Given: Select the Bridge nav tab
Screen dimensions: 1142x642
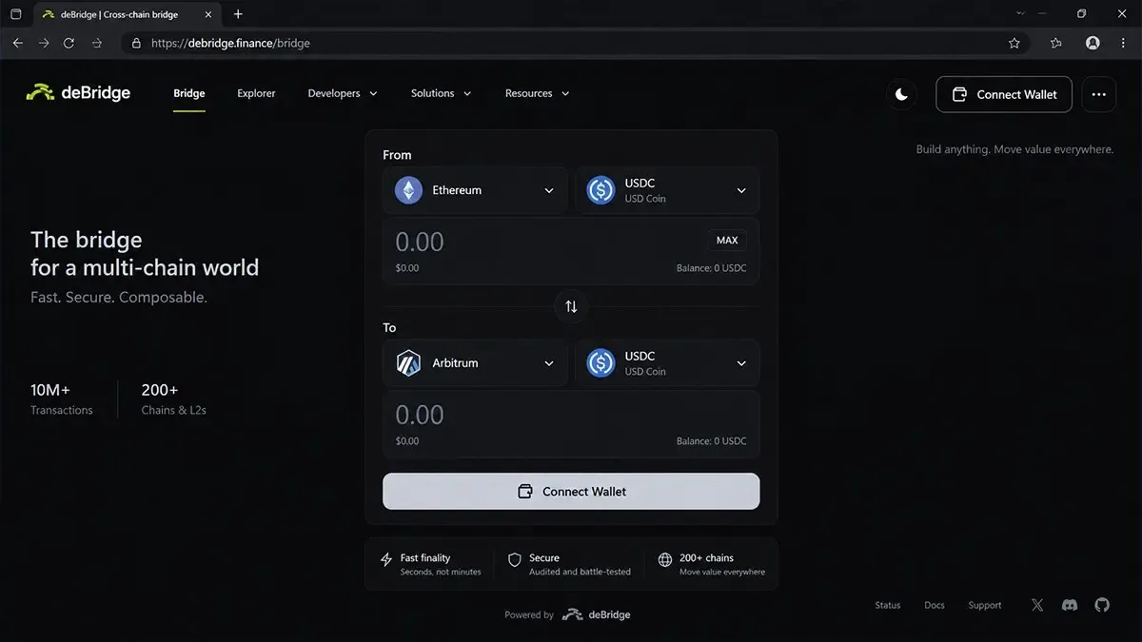Looking at the screenshot, I should [189, 93].
